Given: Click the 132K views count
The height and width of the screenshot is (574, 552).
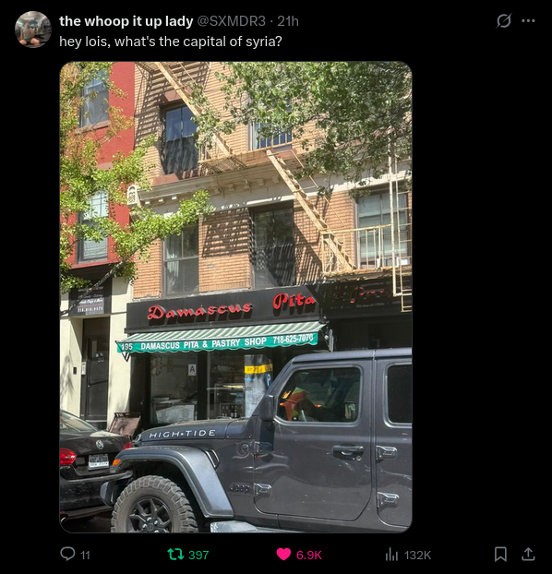Looking at the screenshot, I should point(417,555).
